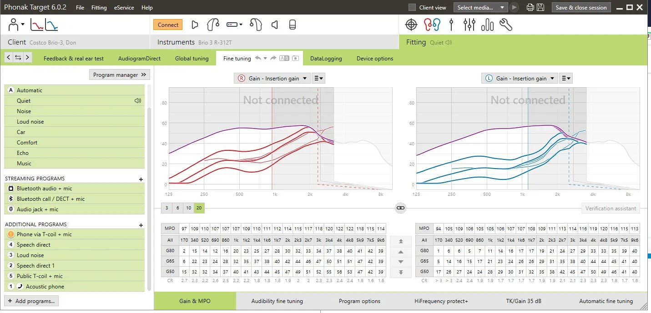Select gain step size 6
Image resolution: width=651 pixels, height=313 pixels.
[x=177, y=208]
